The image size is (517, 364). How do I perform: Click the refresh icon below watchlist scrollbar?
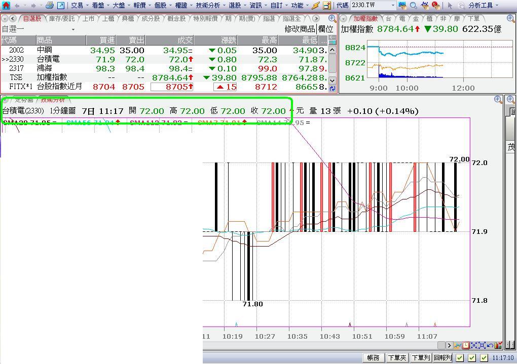tap(333, 88)
